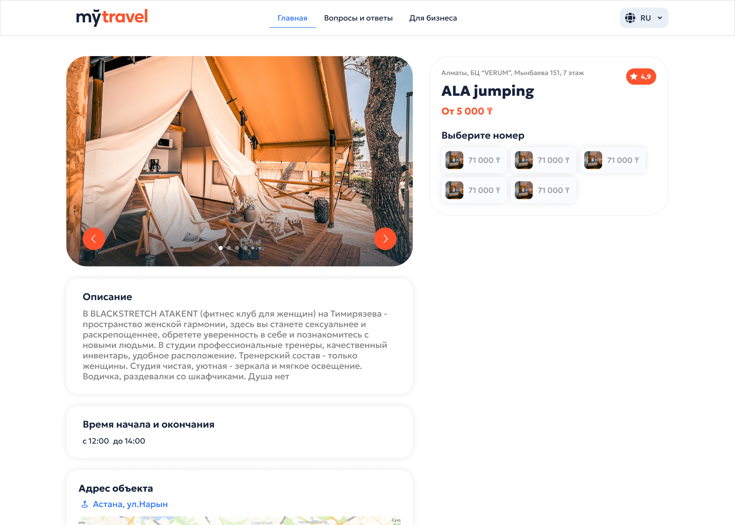
Task: Select the third room option in top row
Action: [613, 160]
